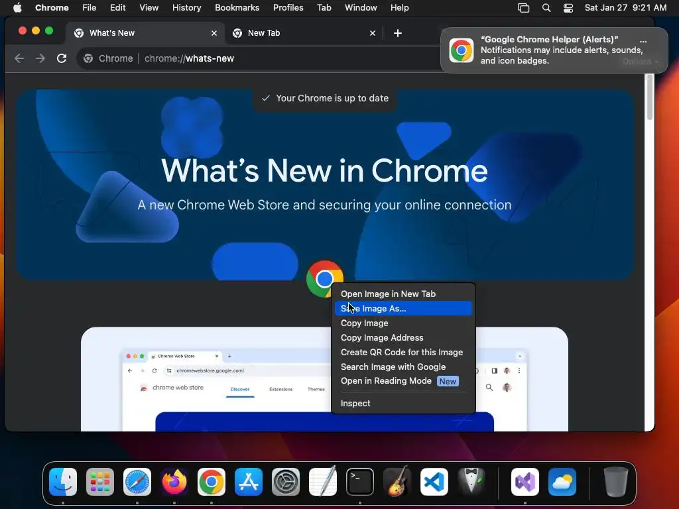679x509 pixels.
Task: Launch Firefox from the Dock
Action: point(174,482)
